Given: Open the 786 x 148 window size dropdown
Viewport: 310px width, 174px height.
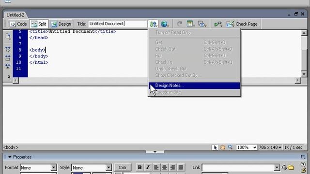Looking at the screenshot, I should pyautogui.click(x=270, y=147).
